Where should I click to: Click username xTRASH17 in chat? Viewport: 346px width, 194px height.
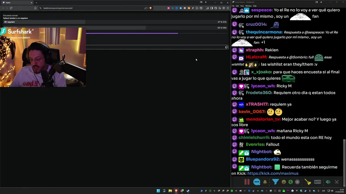point(257,104)
